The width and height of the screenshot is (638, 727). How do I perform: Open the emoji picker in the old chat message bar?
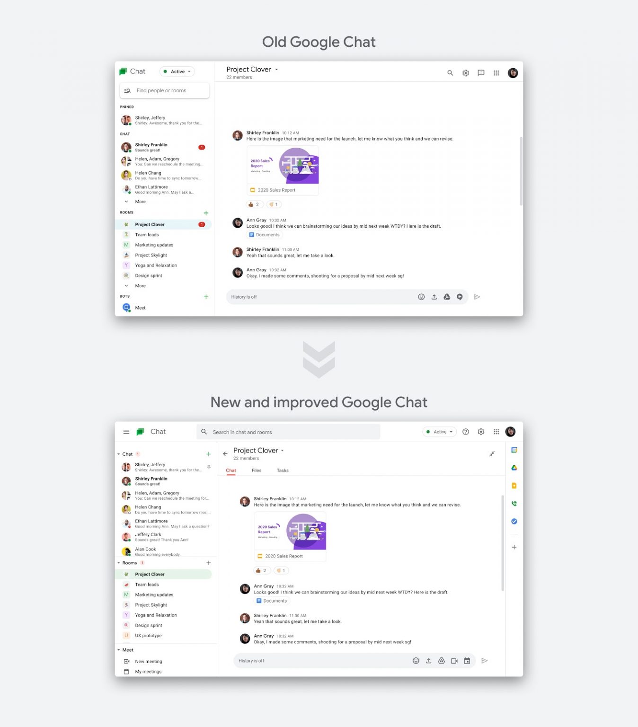pos(421,297)
